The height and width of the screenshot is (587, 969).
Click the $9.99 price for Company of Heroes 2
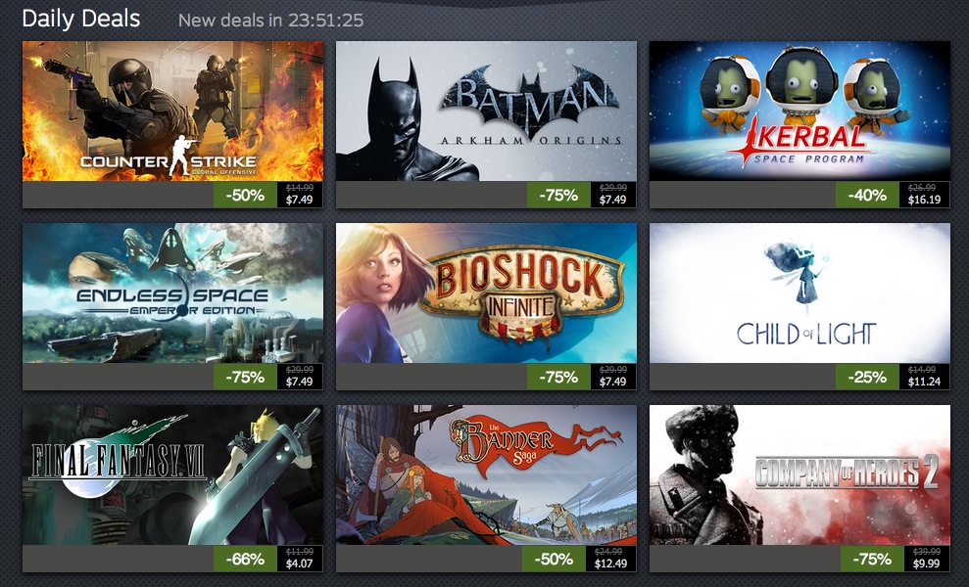(x=926, y=564)
